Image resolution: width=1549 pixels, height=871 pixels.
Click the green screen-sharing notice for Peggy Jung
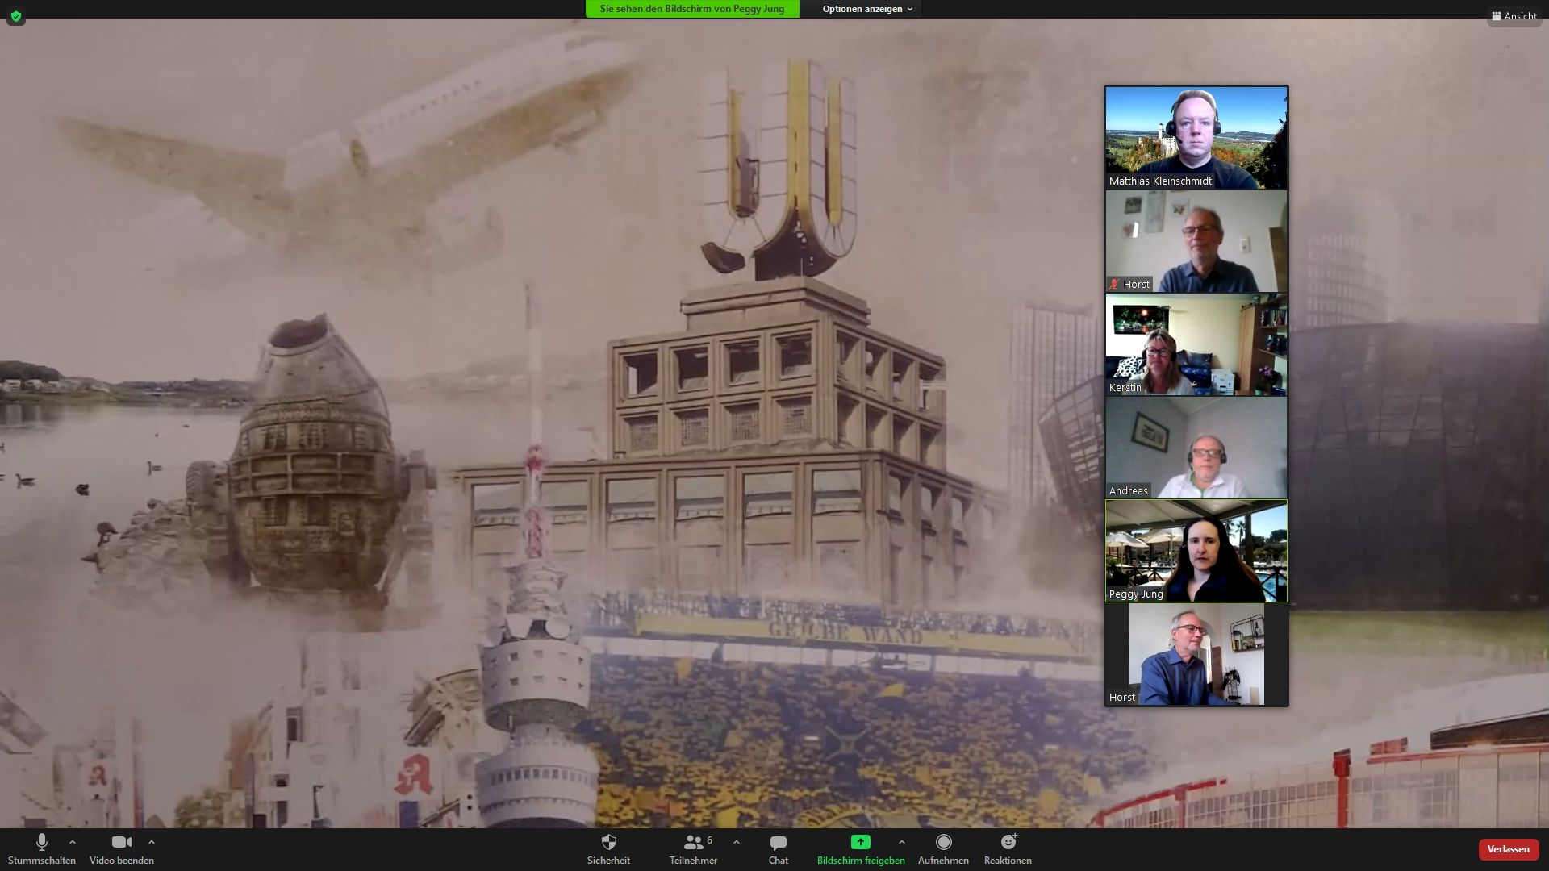point(691,9)
